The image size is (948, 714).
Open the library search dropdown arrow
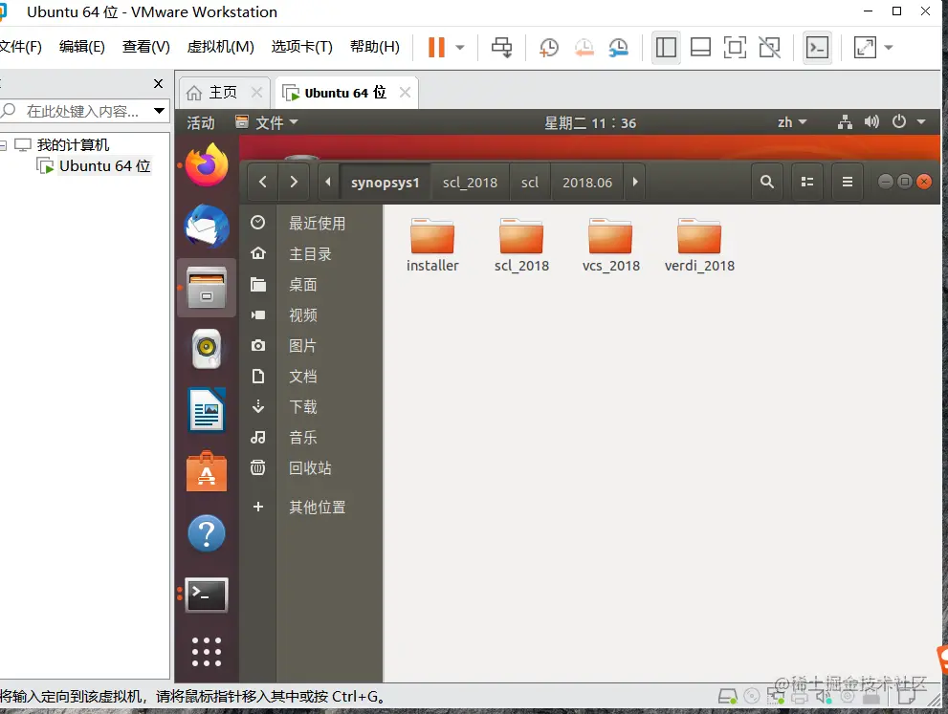[159, 111]
